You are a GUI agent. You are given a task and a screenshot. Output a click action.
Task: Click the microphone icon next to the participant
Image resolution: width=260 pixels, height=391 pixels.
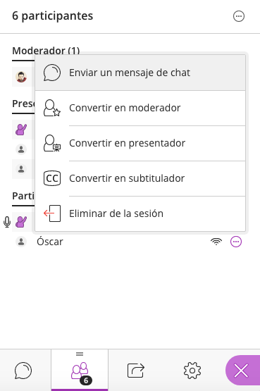[7, 222]
